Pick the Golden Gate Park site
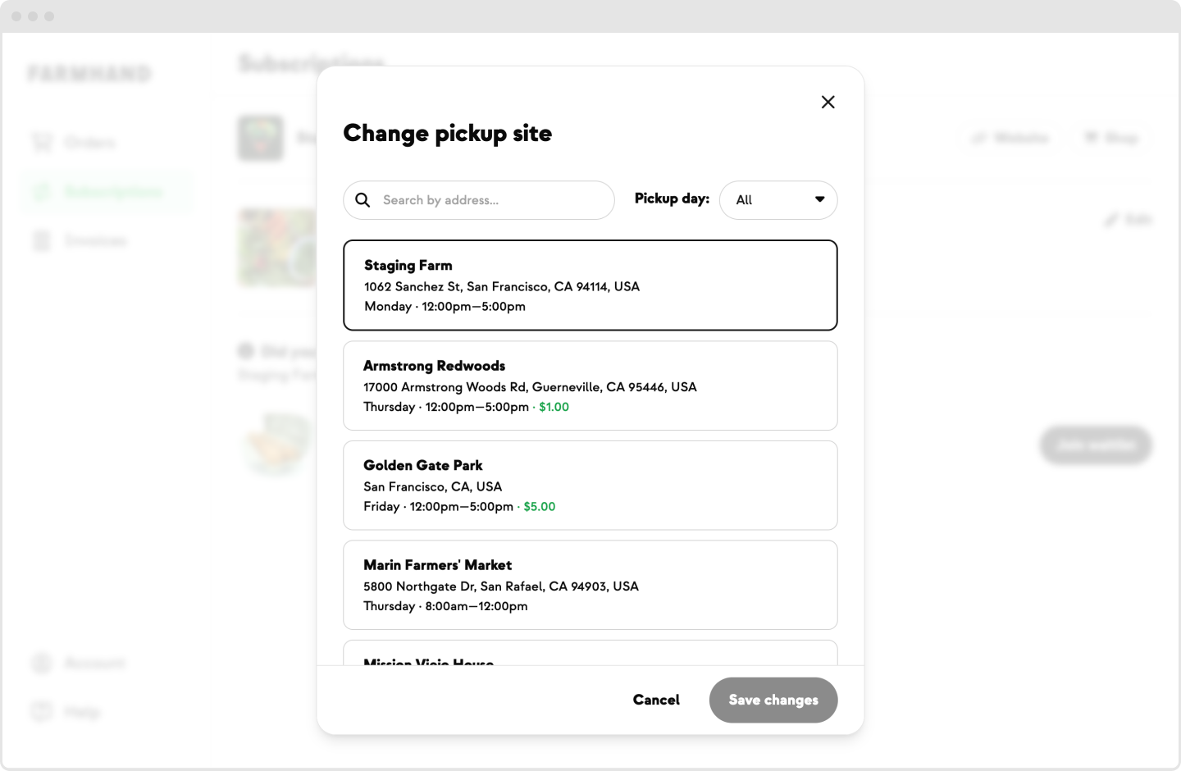This screenshot has height=771, width=1181. pos(590,486)
